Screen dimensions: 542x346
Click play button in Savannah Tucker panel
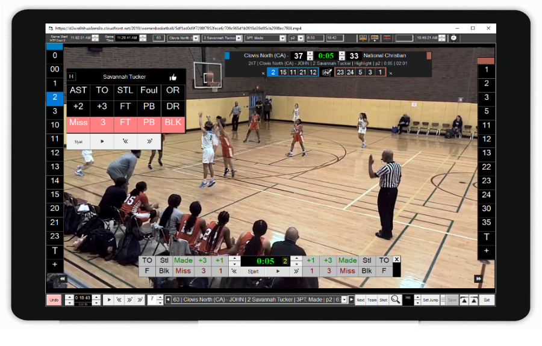click(x=102, y=141)
